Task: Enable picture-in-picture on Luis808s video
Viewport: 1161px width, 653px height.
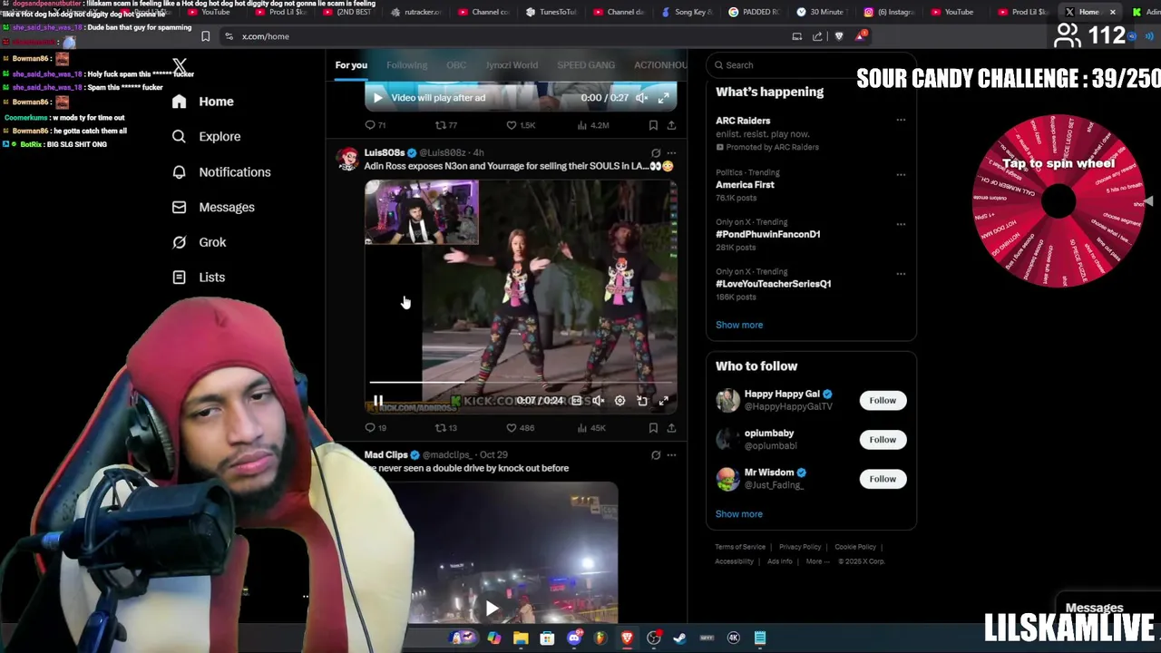Action: pyautogui.click(x=642, y=401)
